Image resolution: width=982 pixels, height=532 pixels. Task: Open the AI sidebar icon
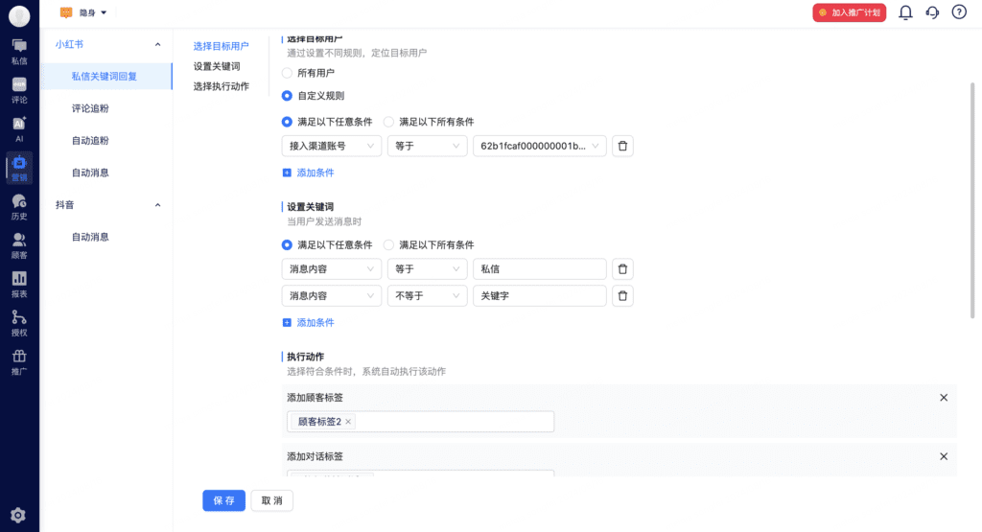[x=19, y=129]
